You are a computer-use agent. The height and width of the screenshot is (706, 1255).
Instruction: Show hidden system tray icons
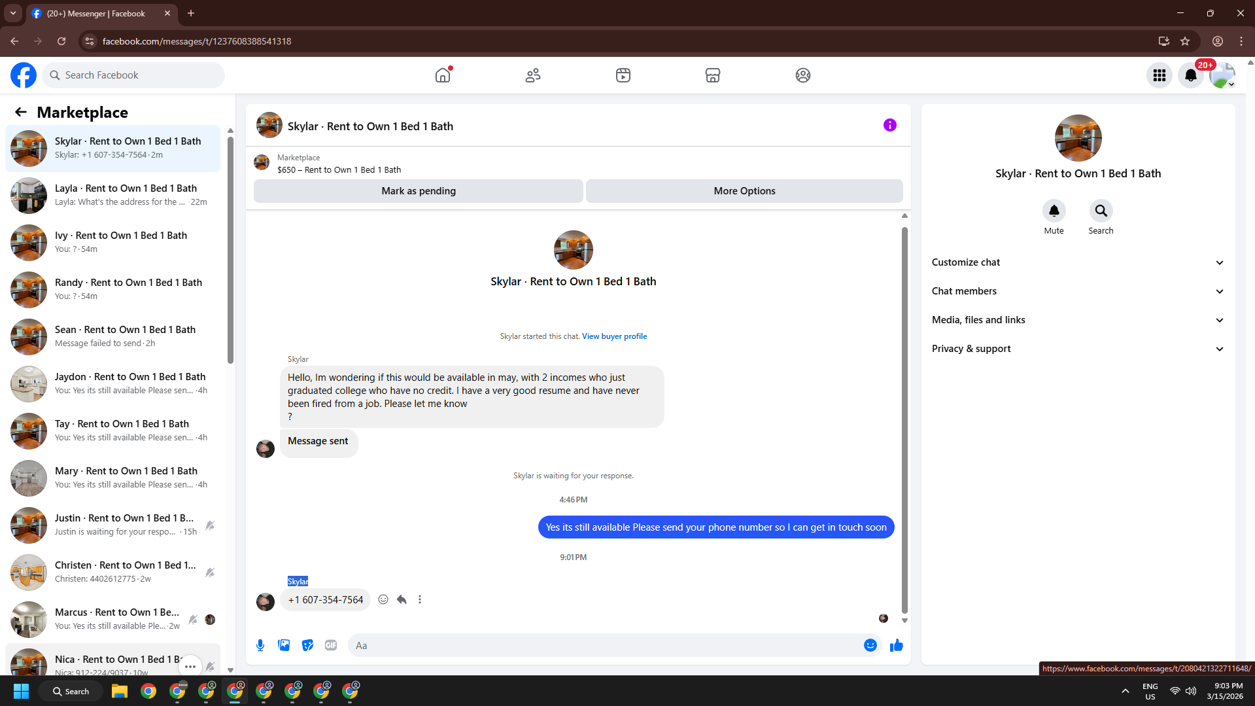click(x=1125, y=691)
